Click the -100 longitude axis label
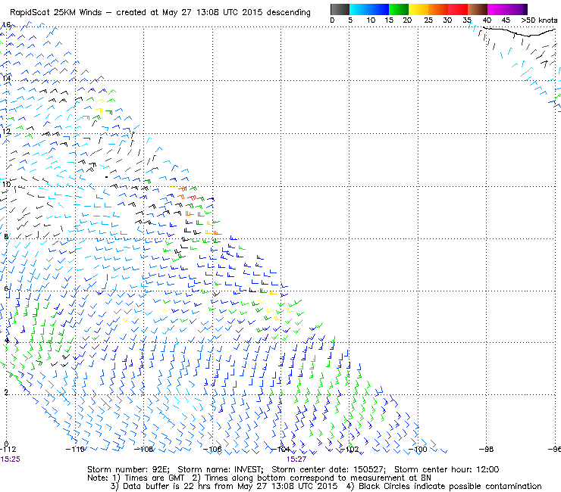Image resolution: width=561 pixels, height=492 pixels. coord(418,450)
